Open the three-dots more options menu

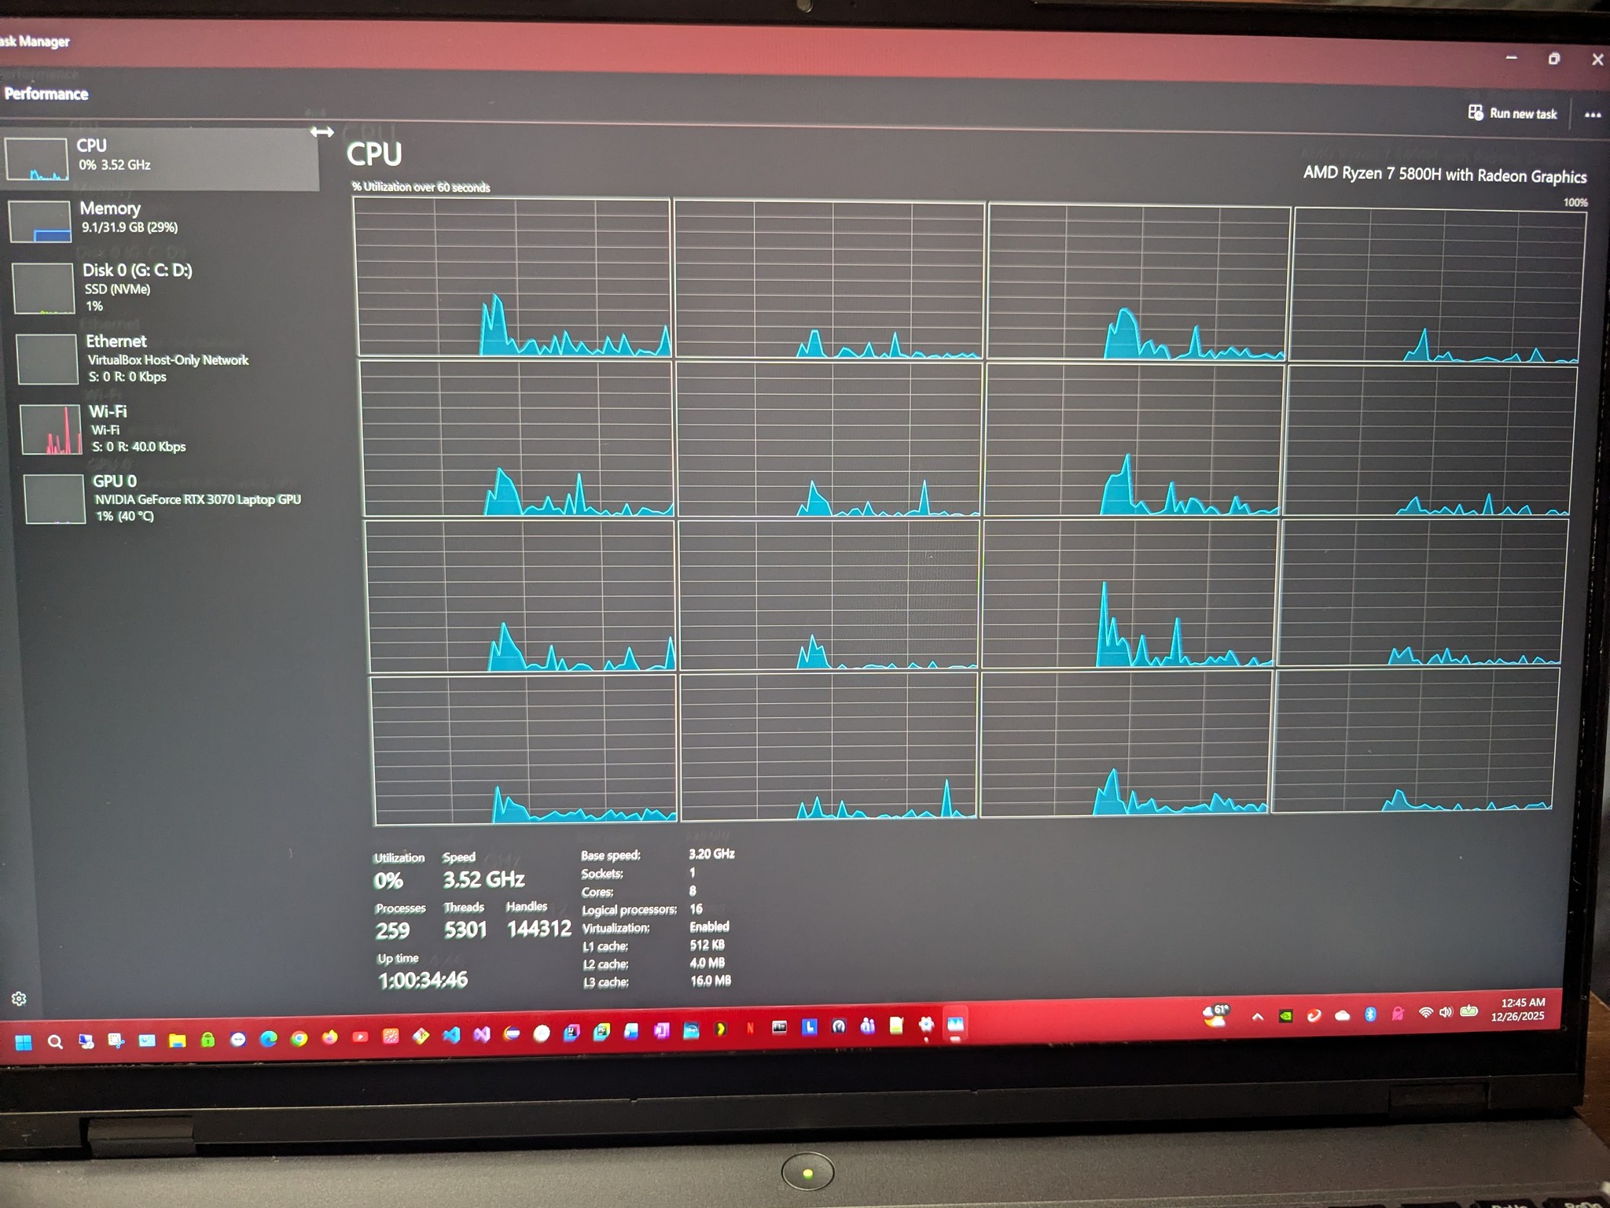[x=1593, y=115]
